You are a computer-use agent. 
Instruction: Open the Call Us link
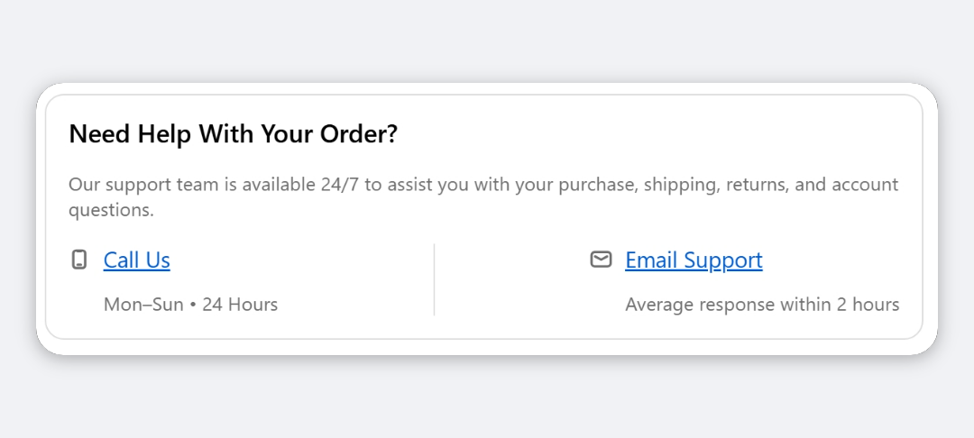[x=137, y=260]
